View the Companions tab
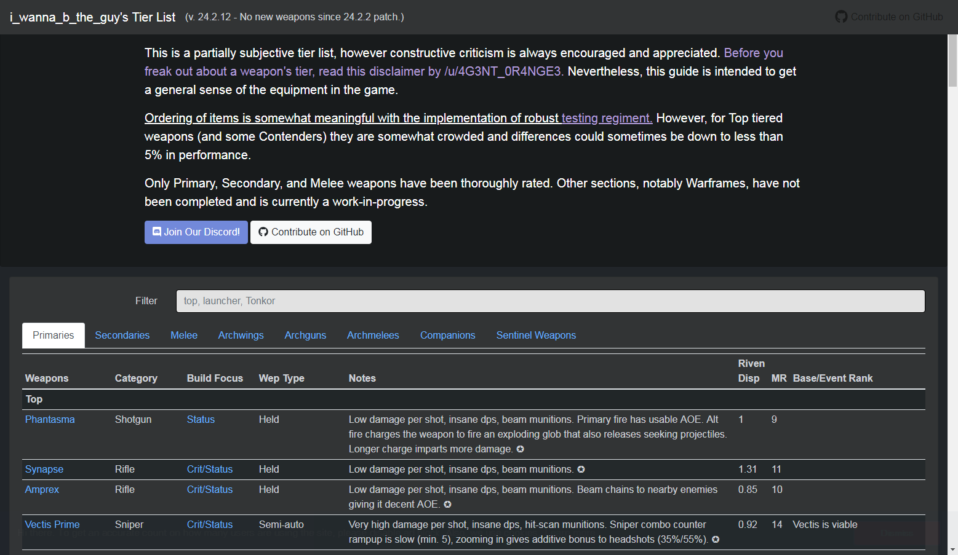 (x=448, y=336)
